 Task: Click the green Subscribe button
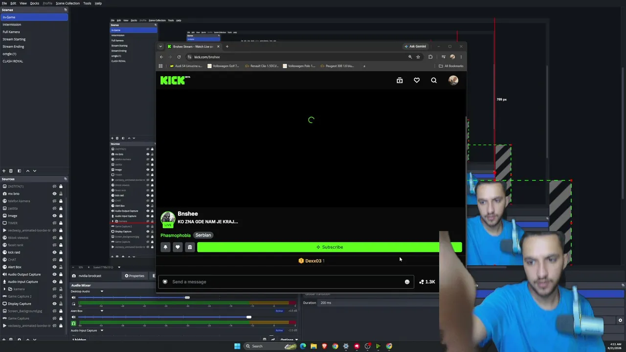click(329, 247)
